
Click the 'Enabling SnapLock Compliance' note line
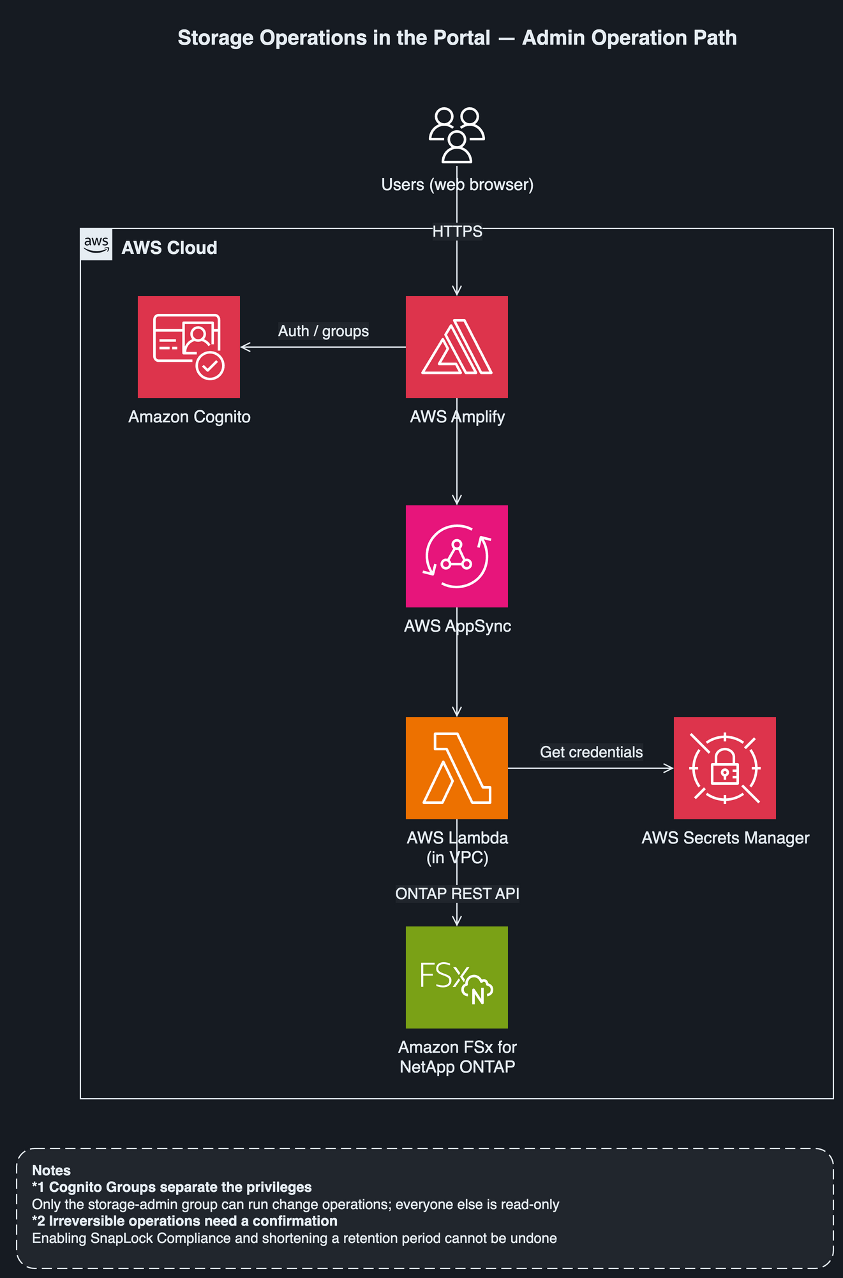pyautogui.click(x=294, y=1238)
